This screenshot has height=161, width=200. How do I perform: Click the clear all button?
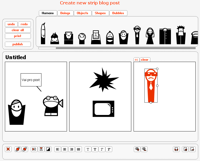[18, 30]
